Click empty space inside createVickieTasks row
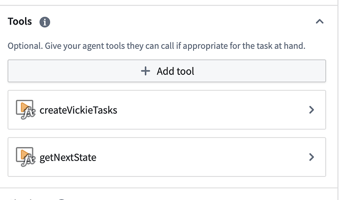Screen dimensions: 339x200 (212, 110)
